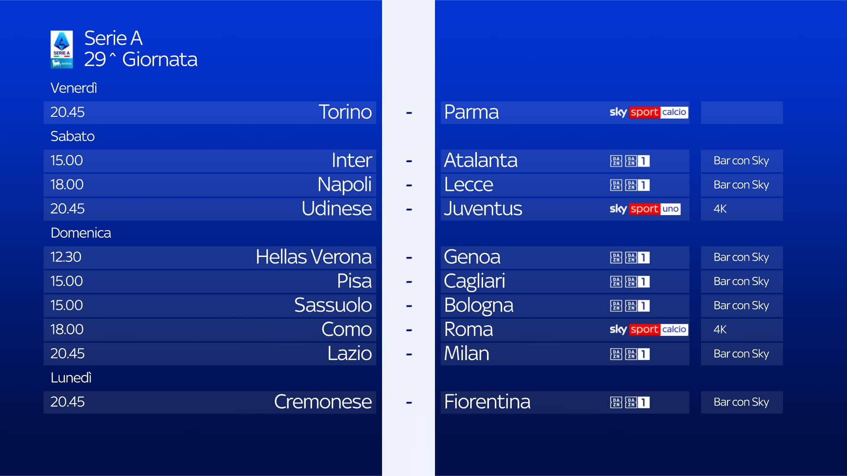Click the 4K label for Udinese-Juventus

tap(720, 209)
